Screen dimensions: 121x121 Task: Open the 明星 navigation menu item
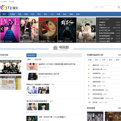tap(26, 14)
